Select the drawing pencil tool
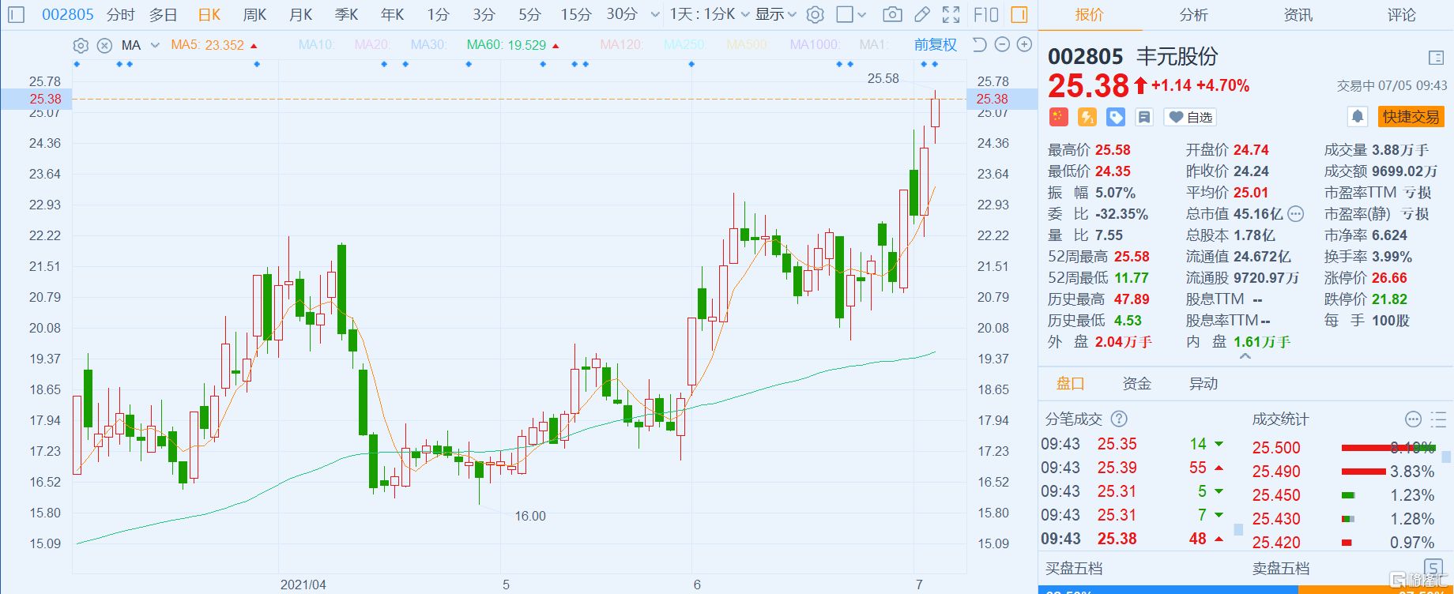Viewport: 1454px width, 594px height. point(921,14)
